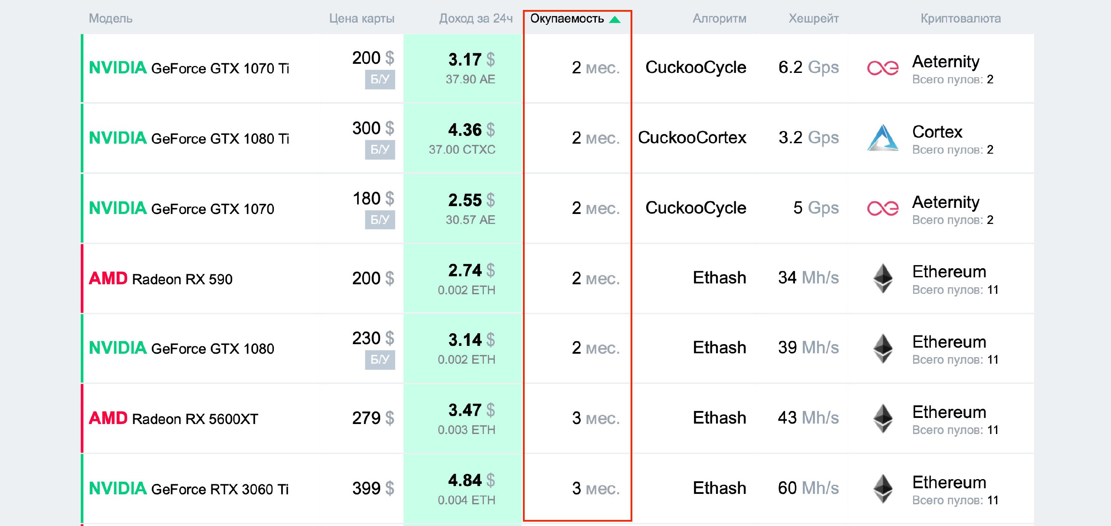Click the 399 $ card price
The height and width of the screenshot is (526, 1111).
(x=373, y=489)
